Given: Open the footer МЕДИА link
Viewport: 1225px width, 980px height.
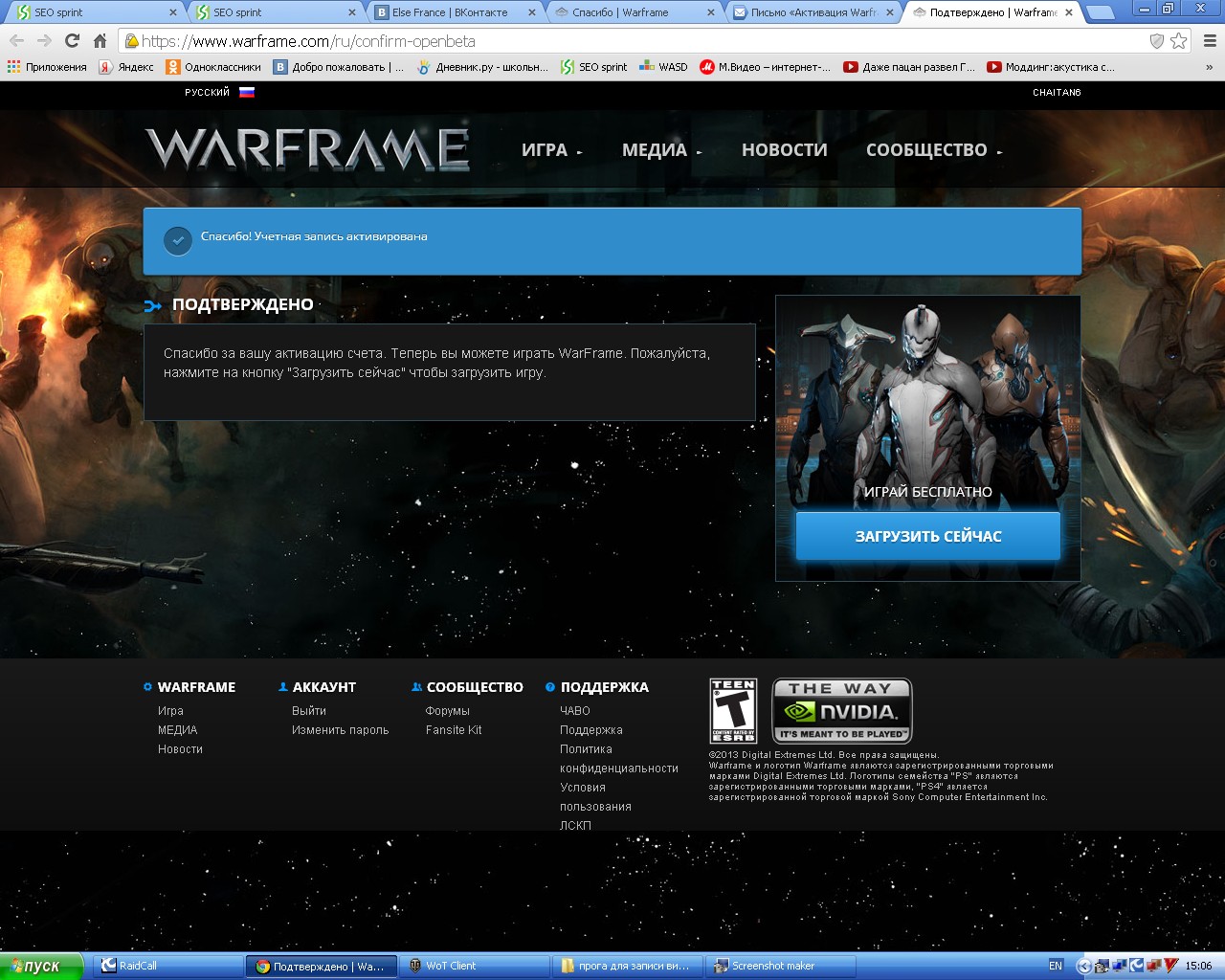Looking at the screenshot, I should (177, 730).
